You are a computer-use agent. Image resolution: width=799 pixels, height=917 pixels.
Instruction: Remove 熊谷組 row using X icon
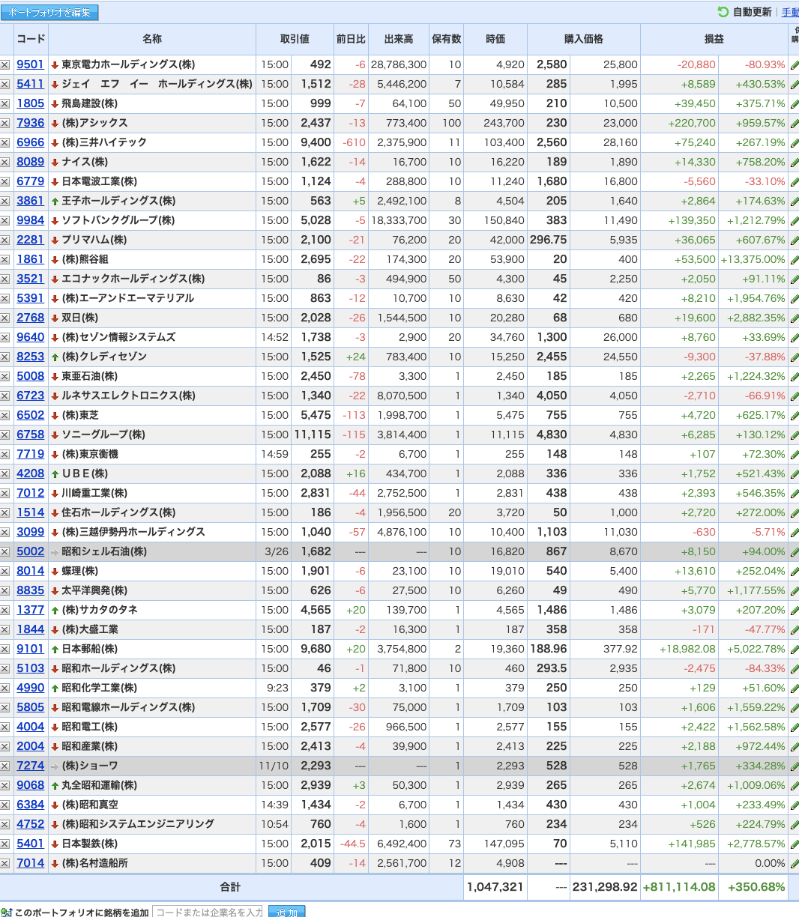(5, 260)
